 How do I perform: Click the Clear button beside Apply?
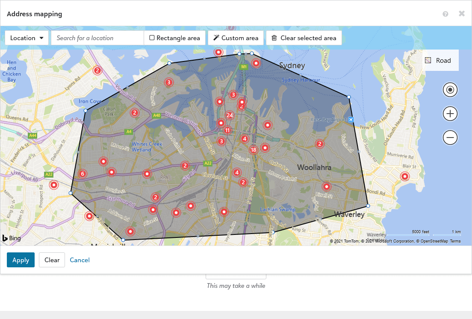point(52,260)
